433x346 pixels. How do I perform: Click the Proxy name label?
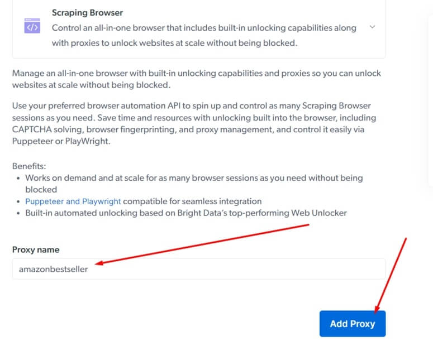click(36, 249)
